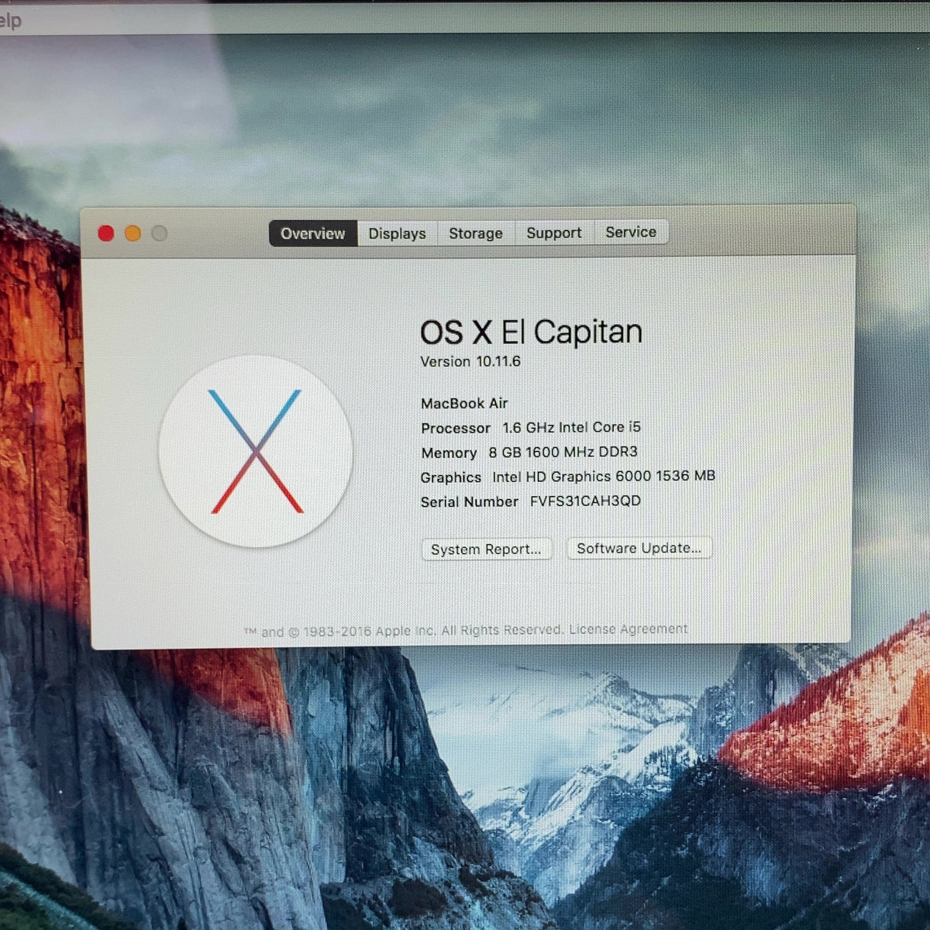Minimize window with yellow button
The image size is (930, 930).
click(x=133, y=233)
